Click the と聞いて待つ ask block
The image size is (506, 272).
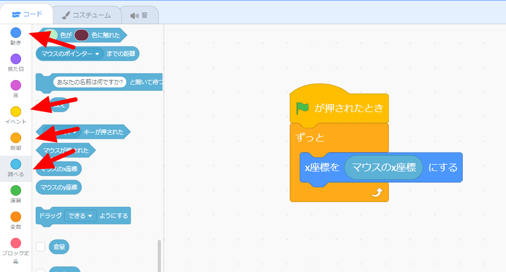click(99, 82)
